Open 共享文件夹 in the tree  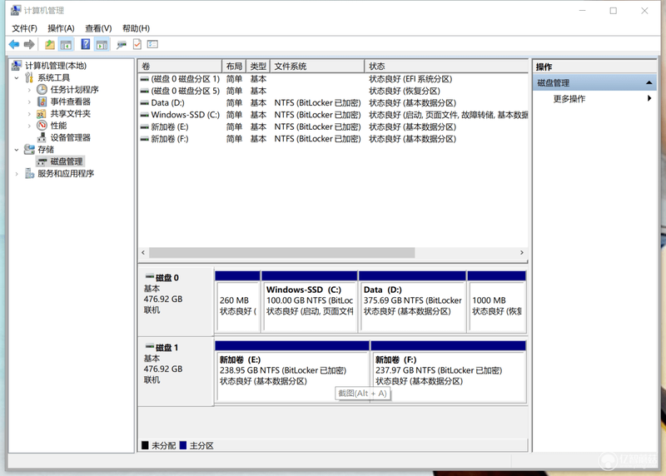(71, 113)
